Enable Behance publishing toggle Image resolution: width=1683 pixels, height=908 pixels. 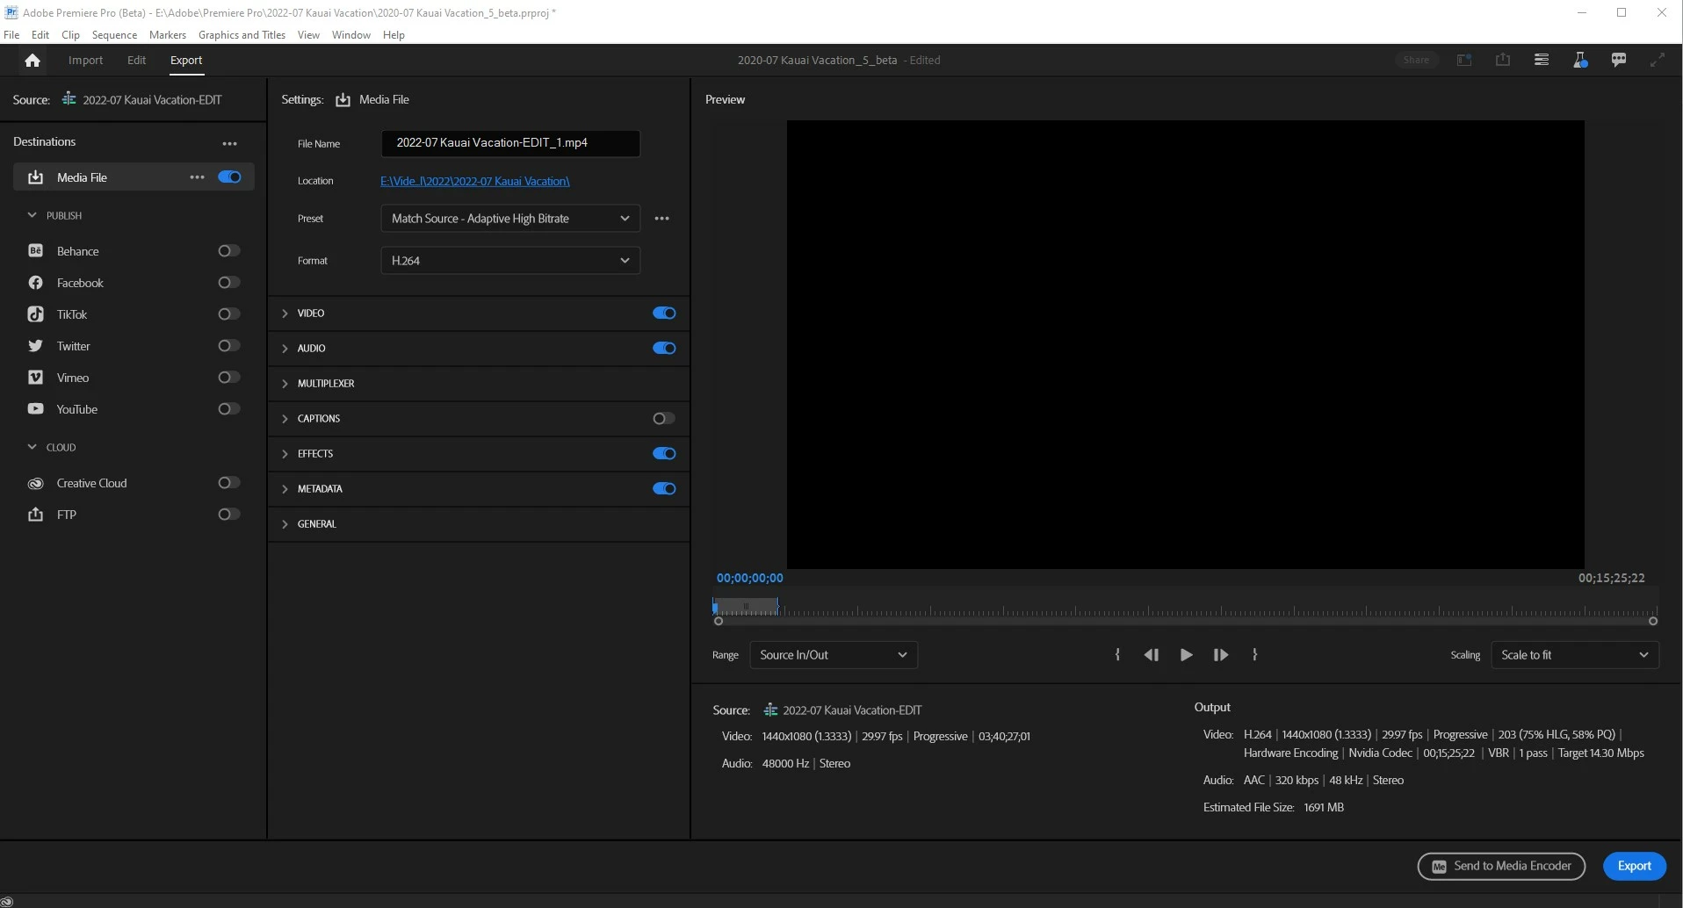tap(229, 251)
